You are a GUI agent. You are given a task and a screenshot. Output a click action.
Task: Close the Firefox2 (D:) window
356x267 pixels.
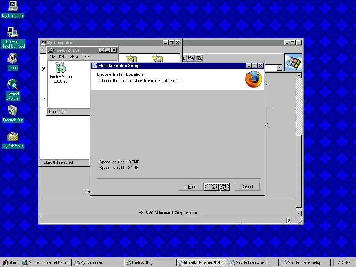[x=114, y=50]
